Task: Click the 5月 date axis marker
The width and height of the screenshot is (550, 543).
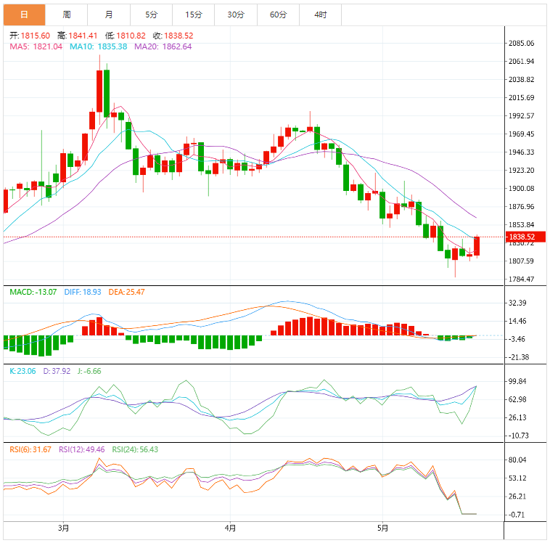Action: pyautogui.click(x=382, y=528)
